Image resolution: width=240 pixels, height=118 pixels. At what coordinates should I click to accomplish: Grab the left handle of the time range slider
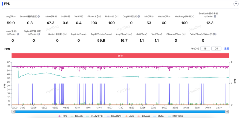(14, 111)
